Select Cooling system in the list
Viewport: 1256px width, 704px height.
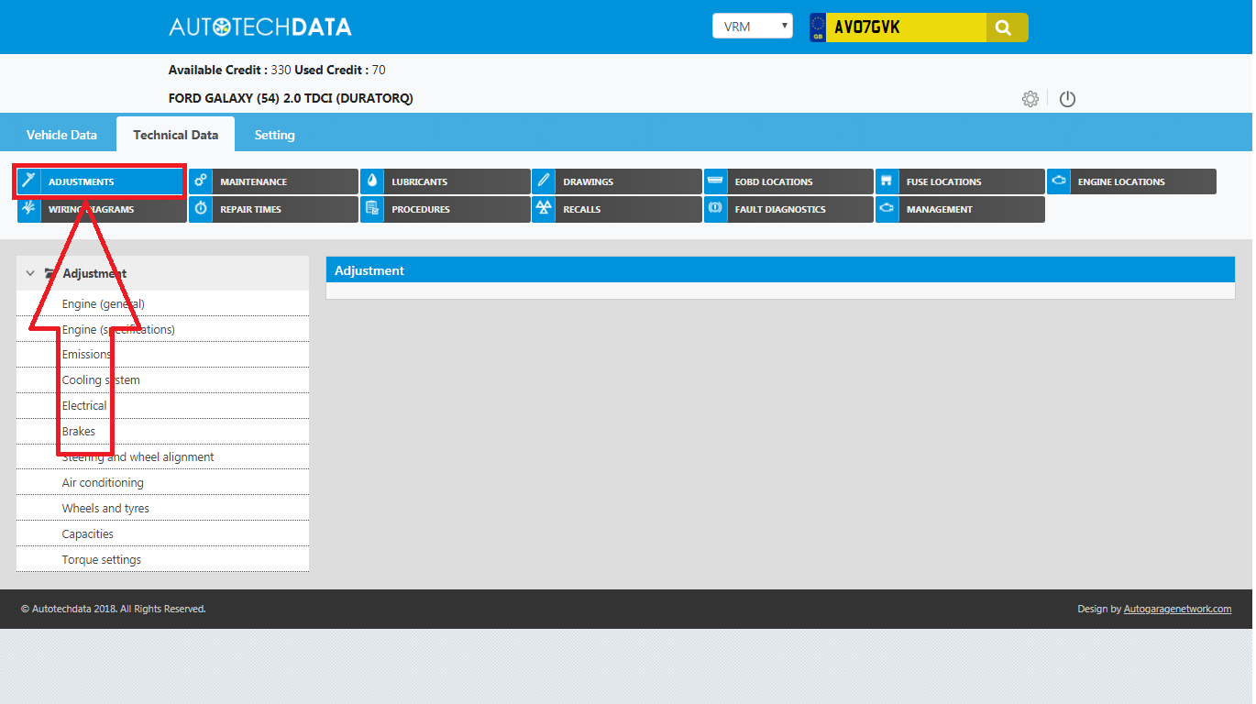[162, 380]
